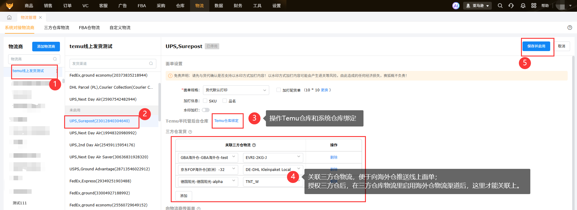Click Temu仓库绑定 link
The height and width of the screenshot is (210, 577).
pyautogui.click(x=226, y=121)
